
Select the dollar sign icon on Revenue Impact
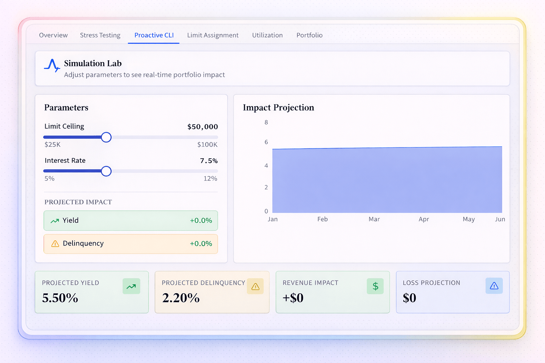tap(375, 286)
